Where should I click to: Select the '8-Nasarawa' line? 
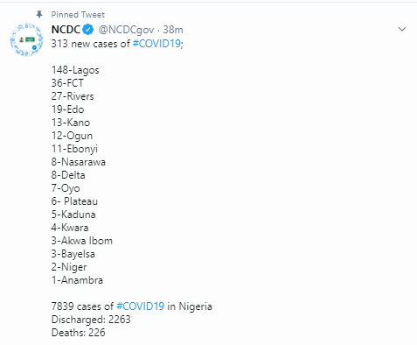pyautogui.click(x=79, y=162)
